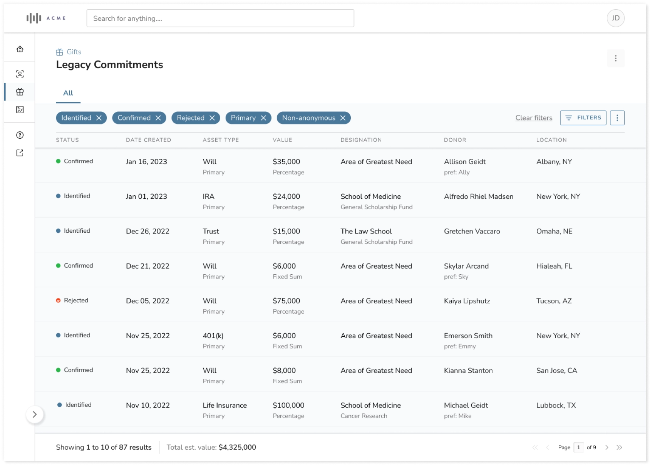This screenshot has height=465, width=650.
Task: Click the Jan 16, 2023 date cell
Action: [x=146, y=162]
